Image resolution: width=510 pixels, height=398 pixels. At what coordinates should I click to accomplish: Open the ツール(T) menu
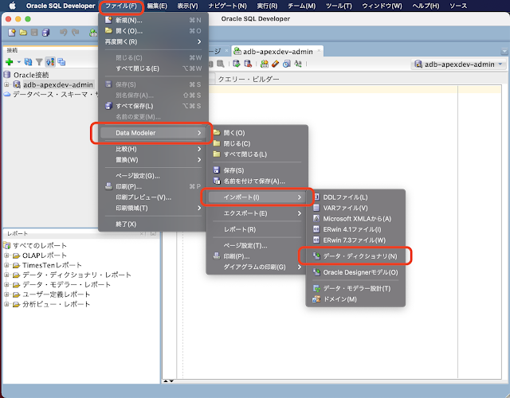pyautogui.click(x=339, y=6)
